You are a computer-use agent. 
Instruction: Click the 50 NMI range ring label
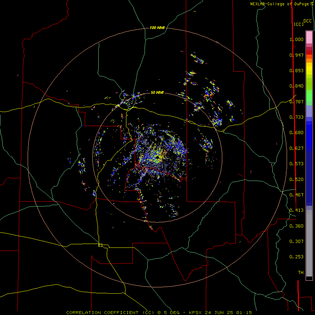click(157, 92)
